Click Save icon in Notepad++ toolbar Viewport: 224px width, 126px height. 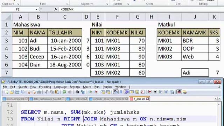[17, 92]
